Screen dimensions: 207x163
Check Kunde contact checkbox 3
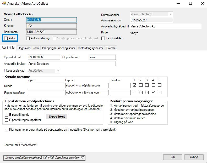tap(147, 85)
